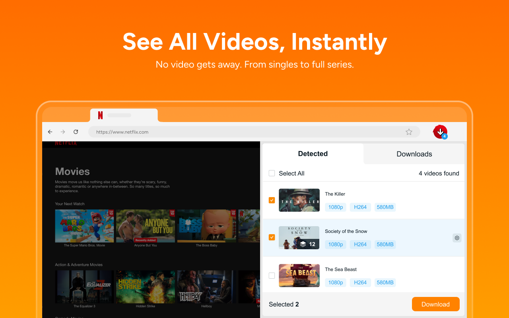Click the "Society of the Snow" title text
Viewport: 509px width, 318px height.
click(x=346, y=231)
